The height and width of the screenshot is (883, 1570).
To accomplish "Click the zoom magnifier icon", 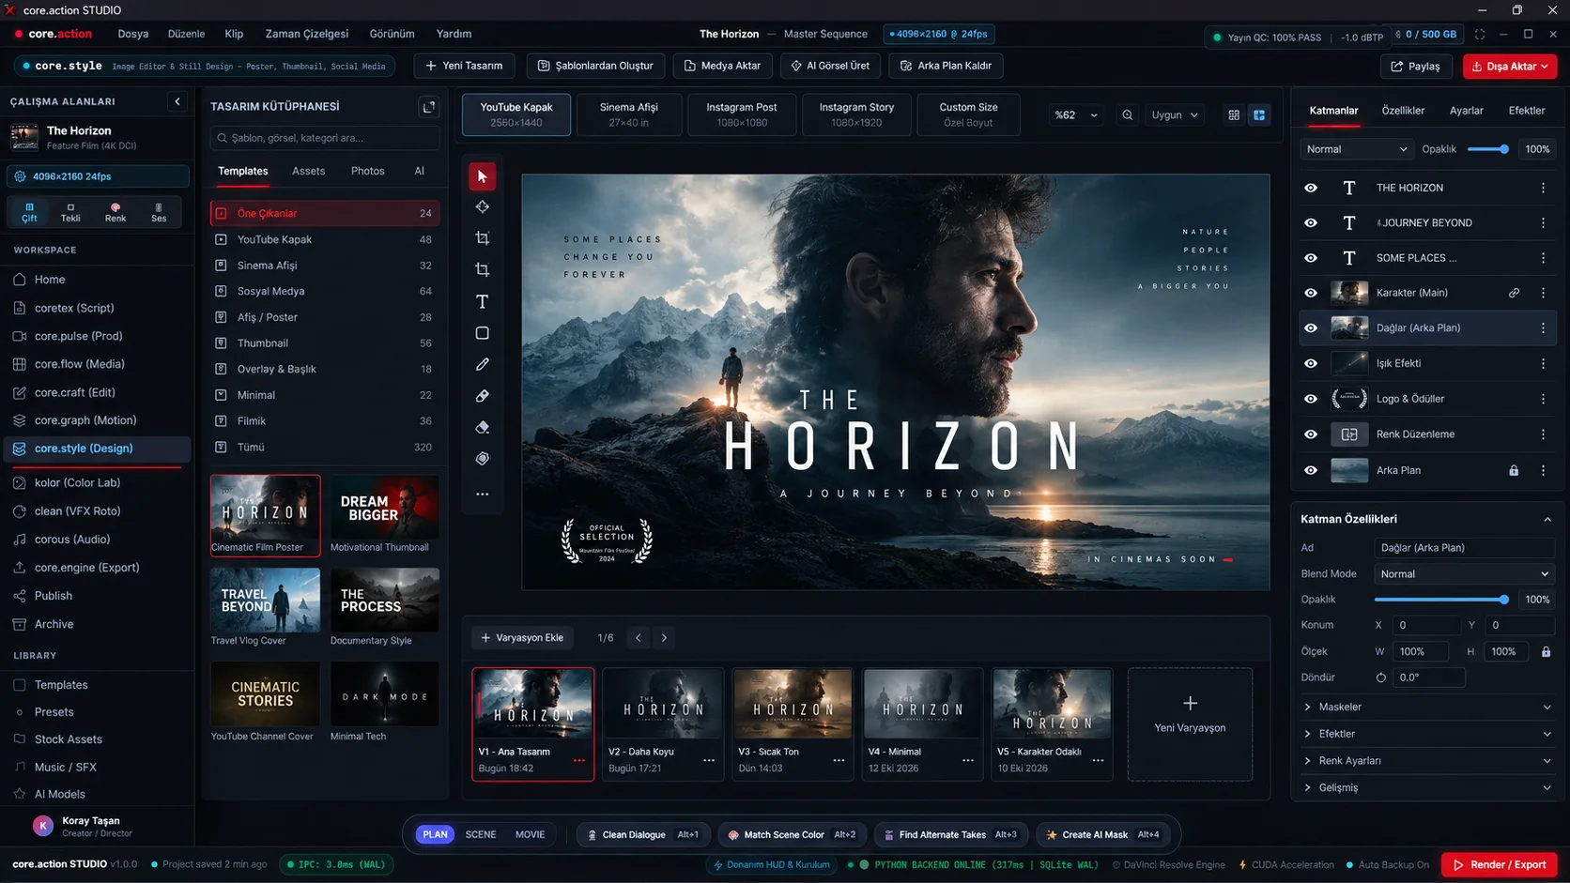I will click(1127, 115).
